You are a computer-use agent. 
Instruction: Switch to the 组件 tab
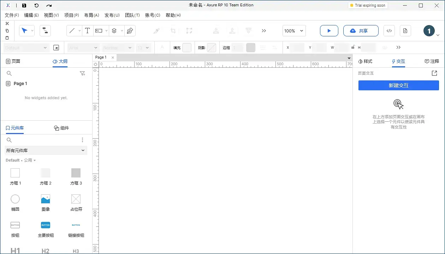click(61, 128)
